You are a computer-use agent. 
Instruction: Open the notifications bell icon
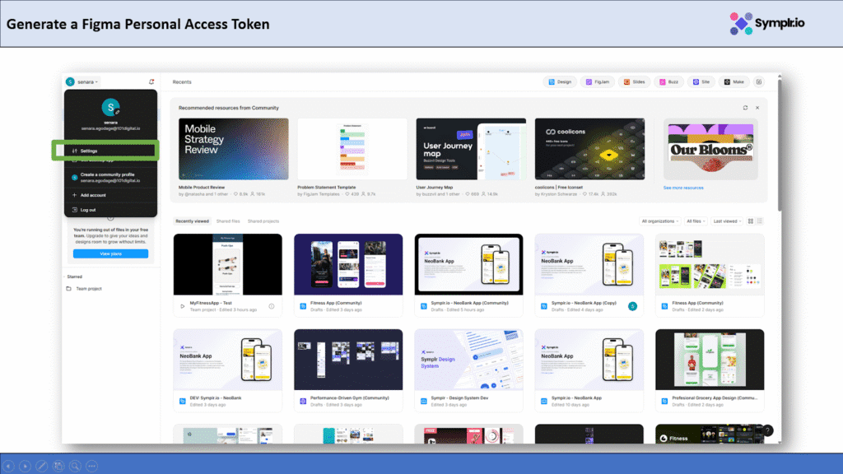coord(151,81)
